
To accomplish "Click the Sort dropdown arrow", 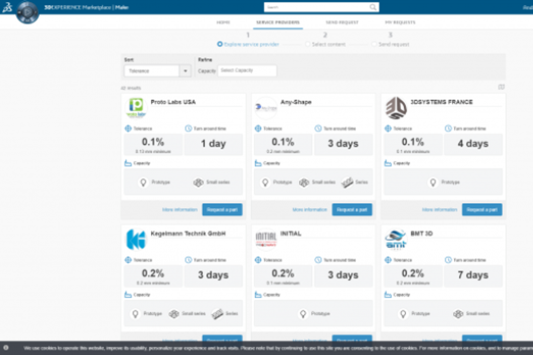I will point(185,71).
